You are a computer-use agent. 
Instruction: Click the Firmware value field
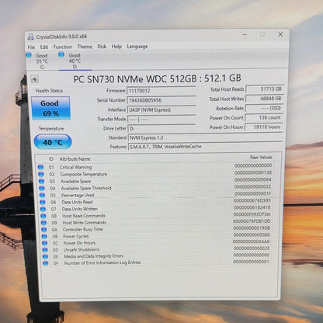tap(161, 91)
